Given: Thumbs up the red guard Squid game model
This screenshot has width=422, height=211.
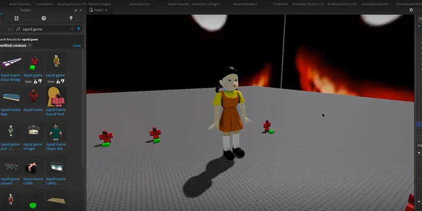Looking at the screenshot, I should pos(36,81).
